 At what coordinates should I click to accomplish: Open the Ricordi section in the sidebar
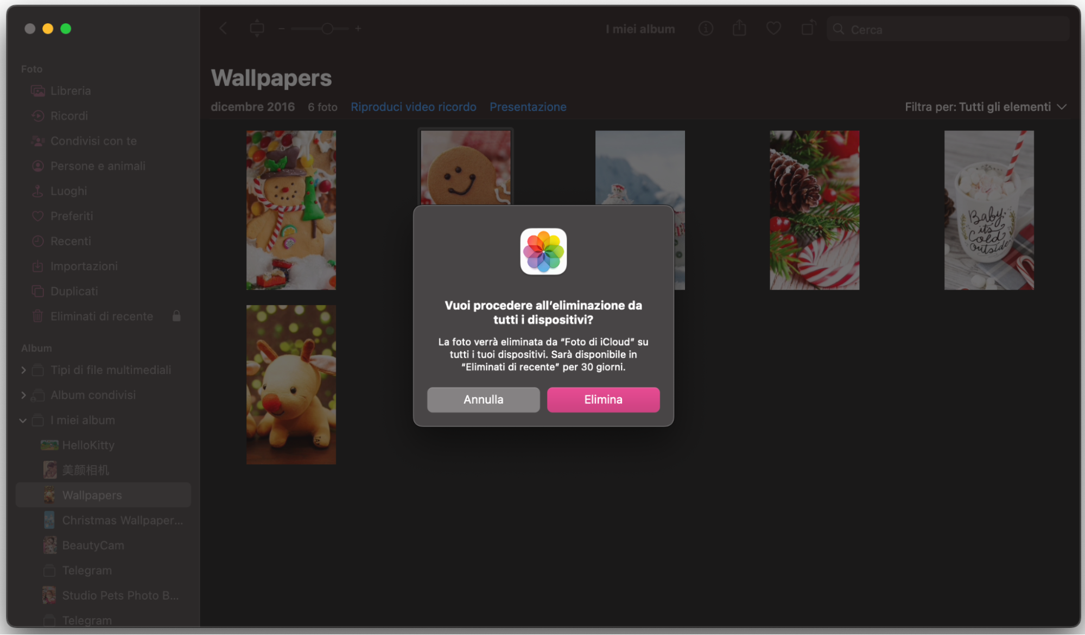(x=68, y=116)
